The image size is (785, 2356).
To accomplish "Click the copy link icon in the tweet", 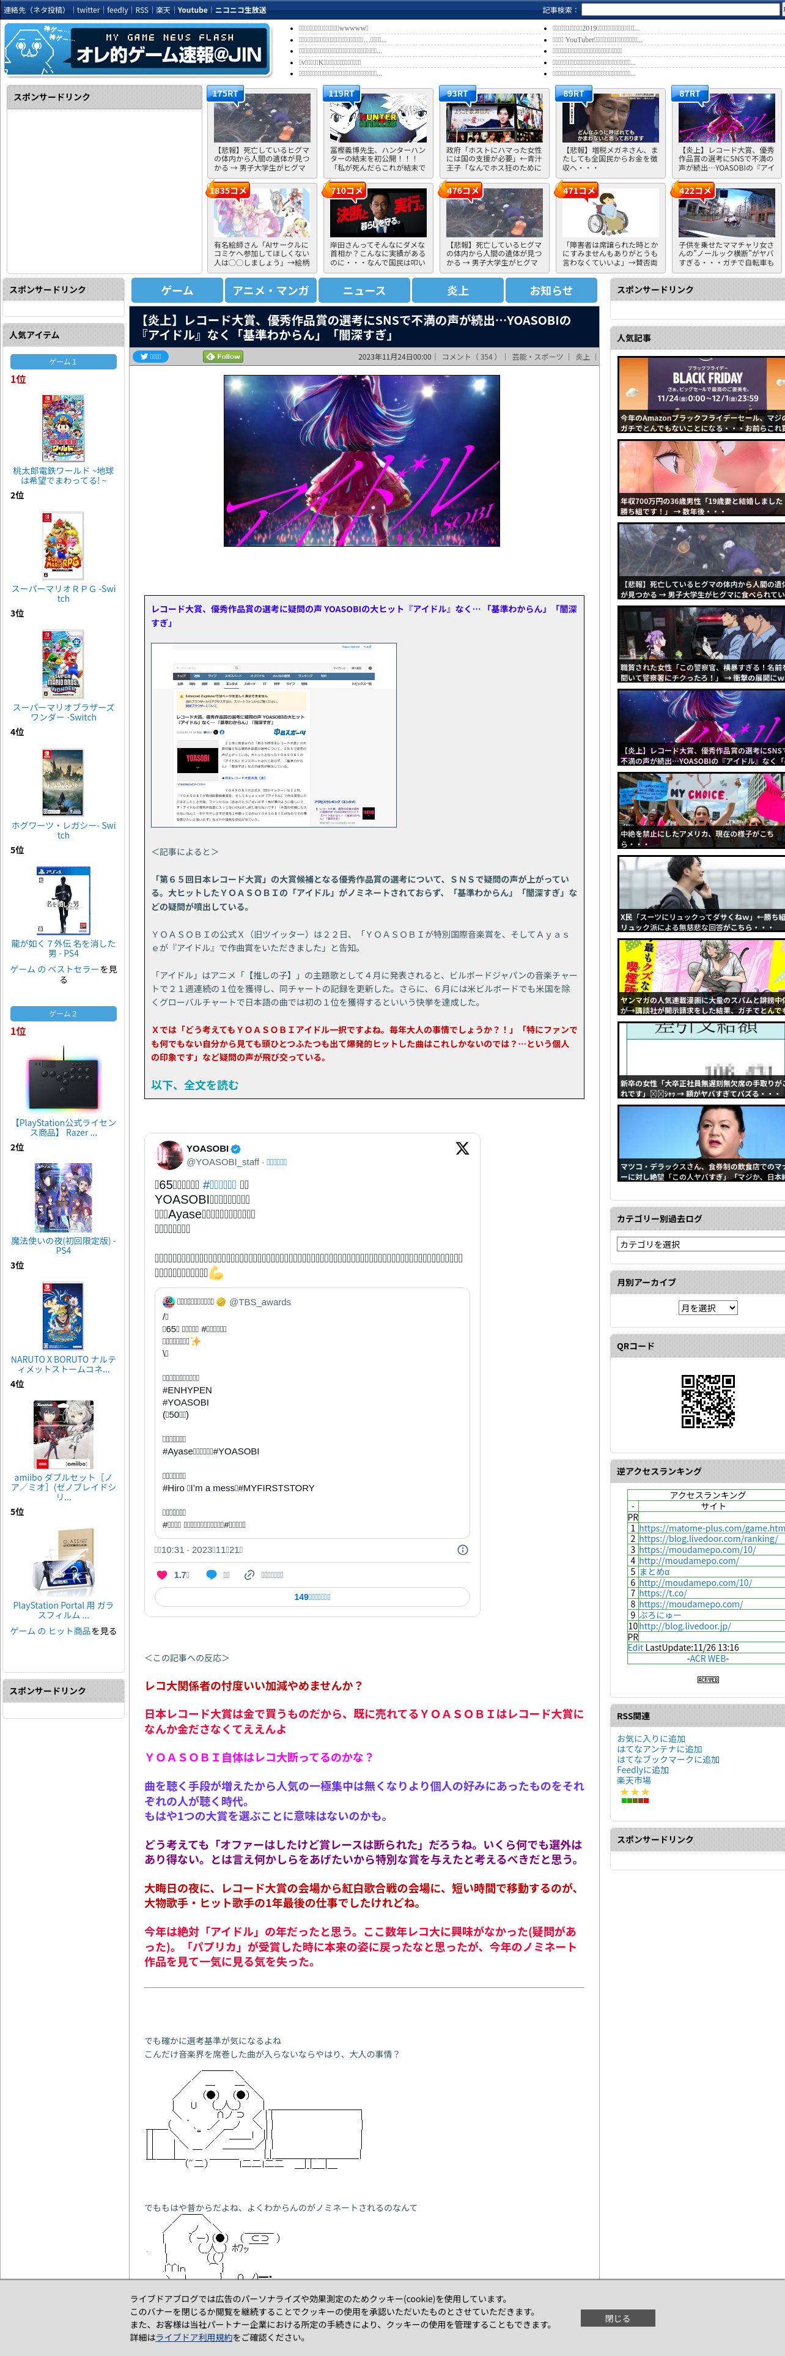I will click(249, 1575).
